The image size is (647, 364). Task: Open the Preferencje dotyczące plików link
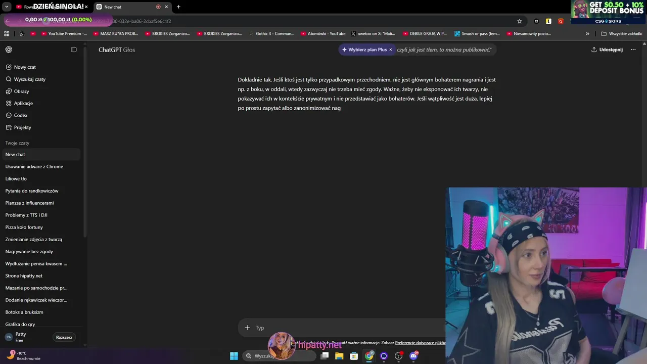420,343
